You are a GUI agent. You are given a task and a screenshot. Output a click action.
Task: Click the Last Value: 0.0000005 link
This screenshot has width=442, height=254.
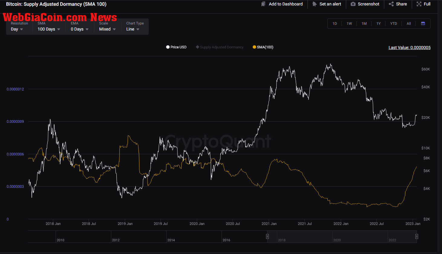[x=409, y=47]
